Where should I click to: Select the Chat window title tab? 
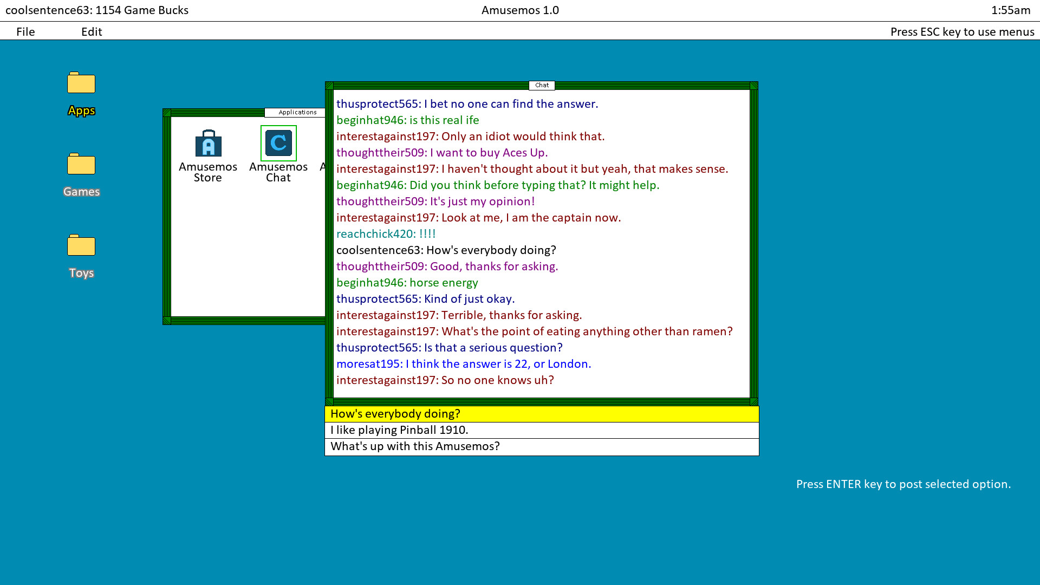pyautogui.click(x=541, y=85)
